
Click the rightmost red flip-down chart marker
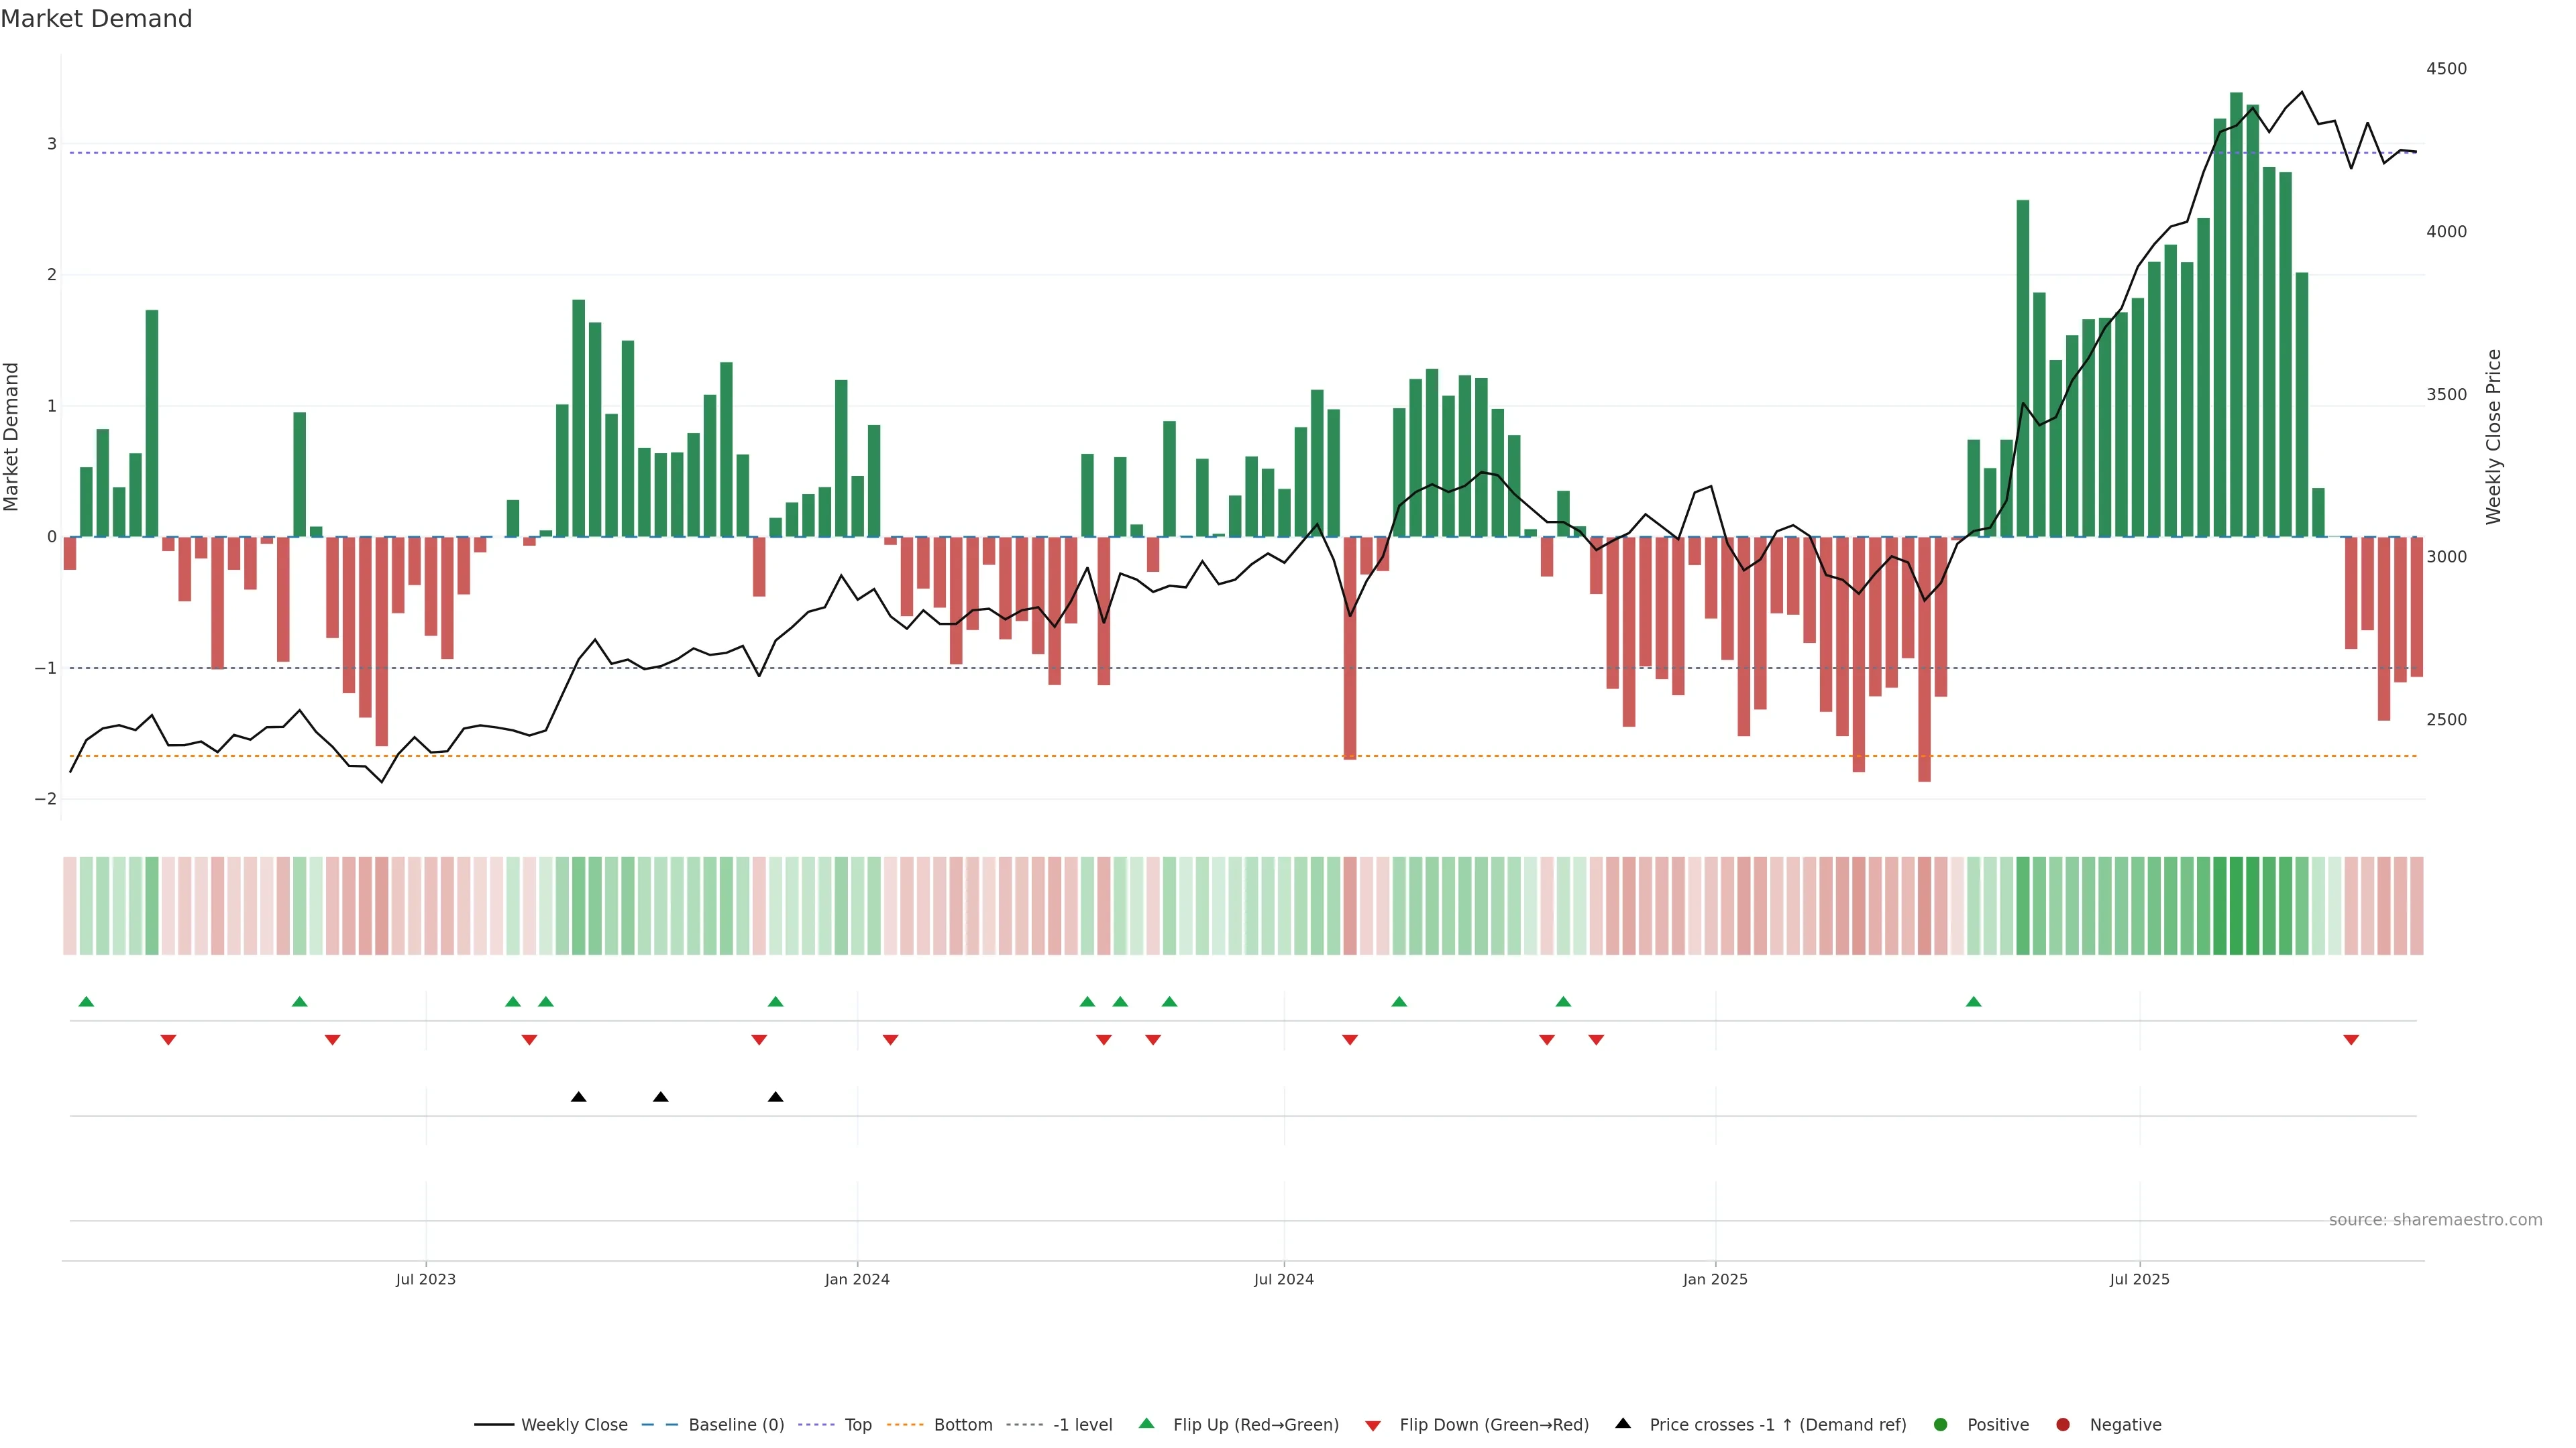(x=2351, y=1040)
